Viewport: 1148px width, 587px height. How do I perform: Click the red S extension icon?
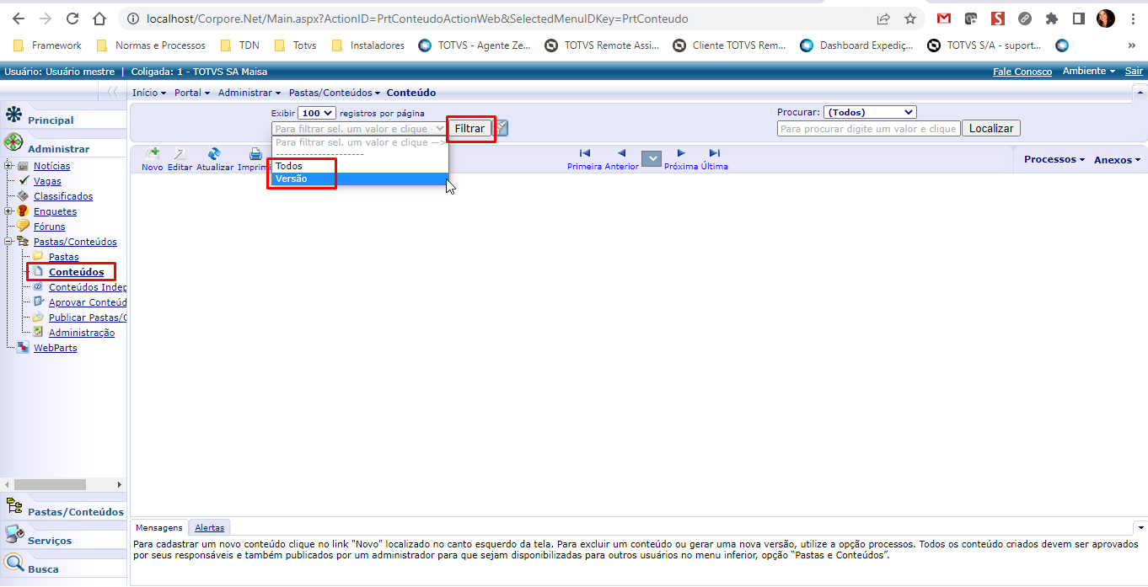click(998, 19)
